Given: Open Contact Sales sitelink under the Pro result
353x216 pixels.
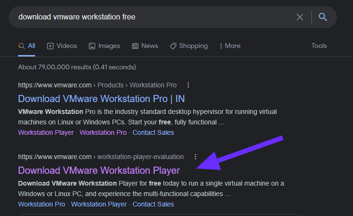Looking at the screenshot, I should 153,132.
